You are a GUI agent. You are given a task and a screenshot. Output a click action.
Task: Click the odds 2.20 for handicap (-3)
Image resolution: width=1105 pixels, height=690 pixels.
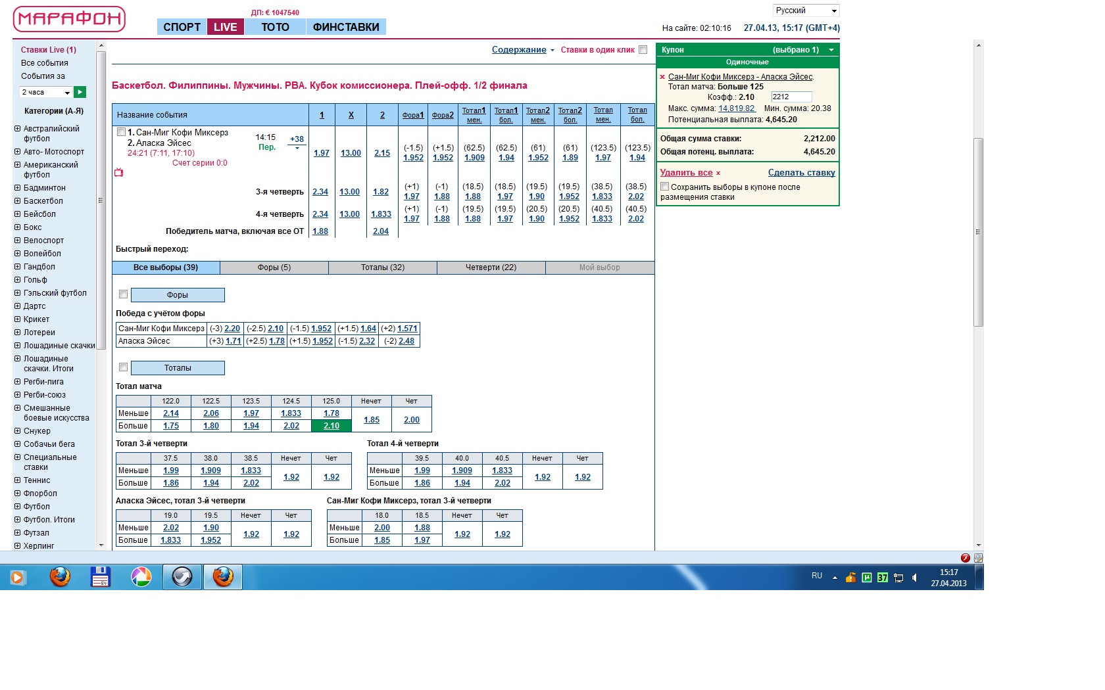(232, 329)
